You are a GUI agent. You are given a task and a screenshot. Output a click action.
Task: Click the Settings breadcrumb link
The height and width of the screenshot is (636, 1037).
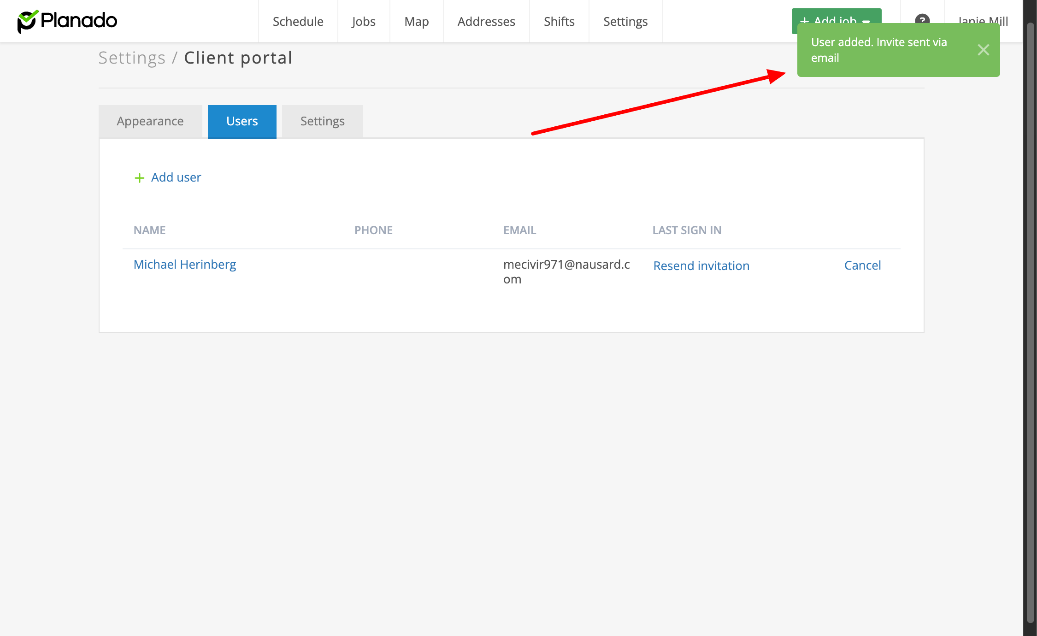(x=132, y=58)
